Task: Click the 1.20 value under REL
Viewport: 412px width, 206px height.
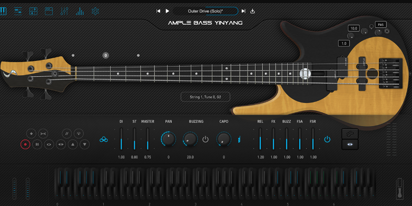Action: coord(260,157)
